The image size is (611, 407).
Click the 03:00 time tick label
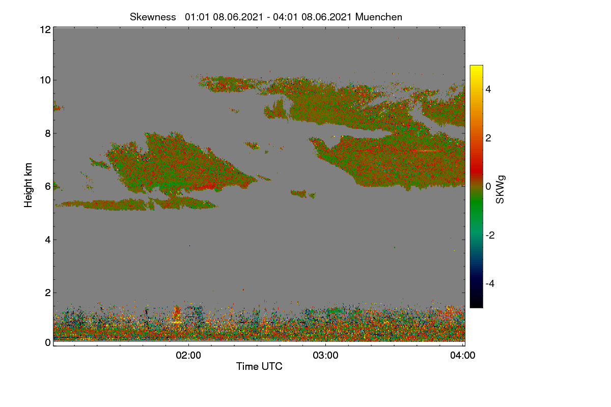[x=326, y=356]
